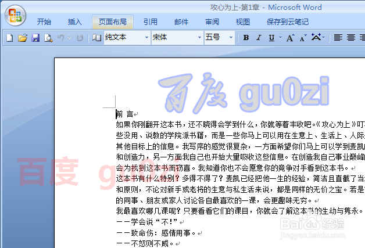Click the reading layout book icon
This screenshot has height=248, width=365.
96,38
